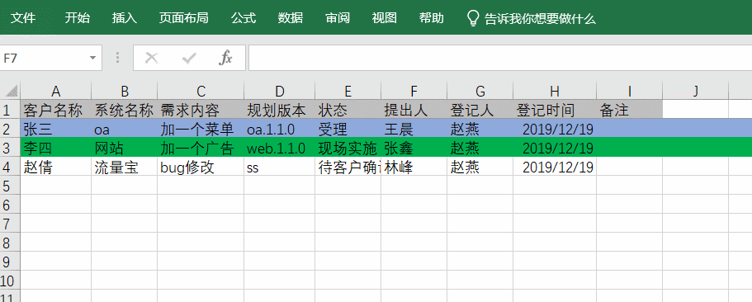
Task: Click the lightbulb Tell Me icon
Action: click(x=473, y=18)
